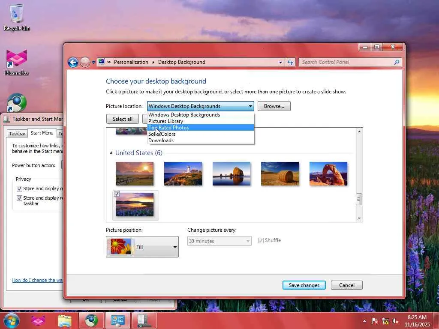The image size is (439, 329).
Task: Open the Picture position Fill dropdown
Action: [x=142, y=247]
